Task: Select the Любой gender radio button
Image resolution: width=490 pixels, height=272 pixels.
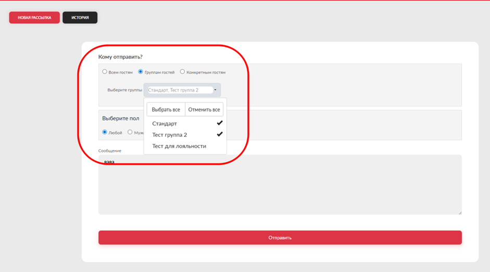Action: pos(105,132)
